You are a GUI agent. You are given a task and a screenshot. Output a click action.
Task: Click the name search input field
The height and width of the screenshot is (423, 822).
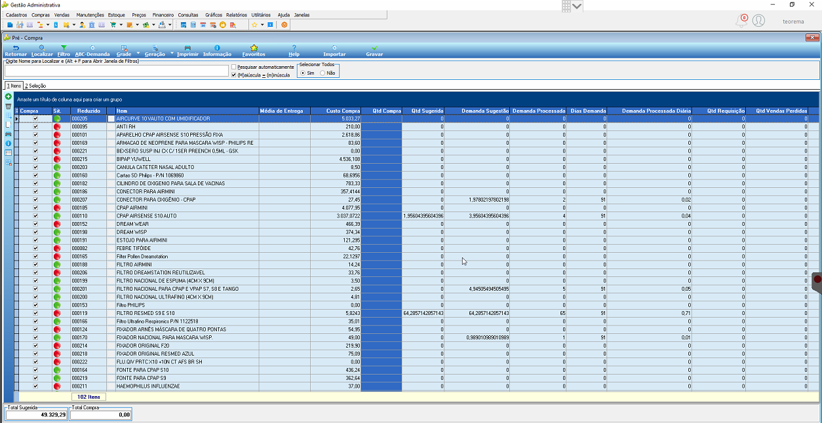pos(117,70)
